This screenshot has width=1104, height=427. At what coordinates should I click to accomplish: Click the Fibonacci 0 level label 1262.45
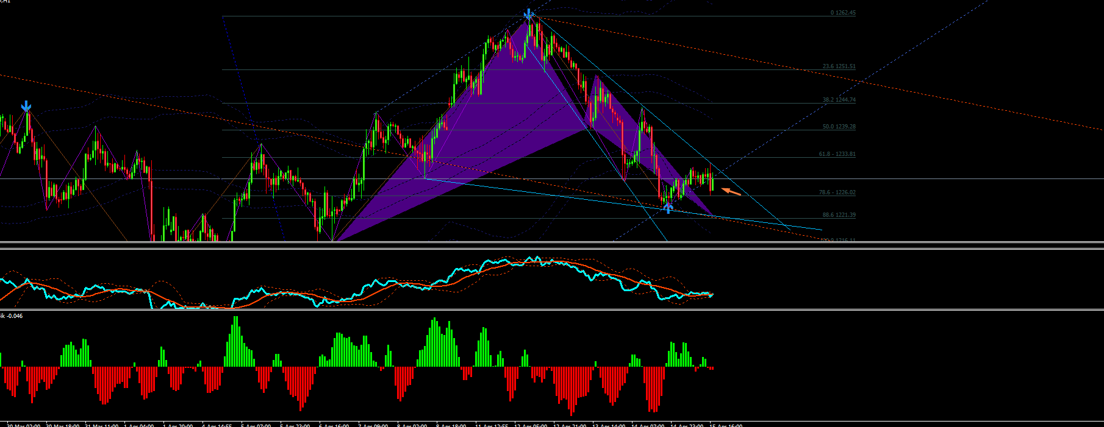point(844,13)
